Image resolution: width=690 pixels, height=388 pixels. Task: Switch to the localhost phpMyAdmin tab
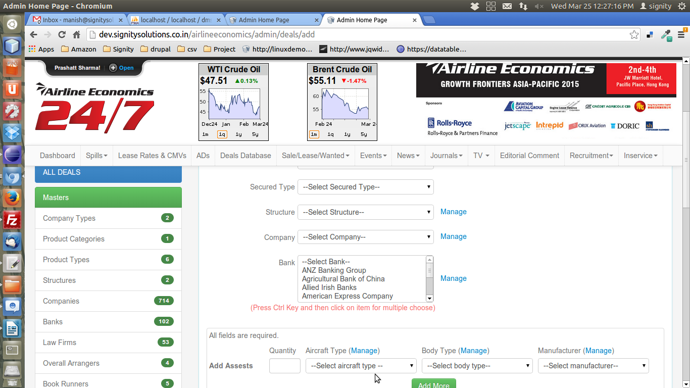point(175,20)
